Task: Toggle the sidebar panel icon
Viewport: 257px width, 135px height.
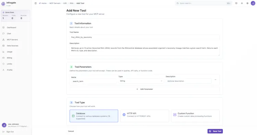Action: 36,3
